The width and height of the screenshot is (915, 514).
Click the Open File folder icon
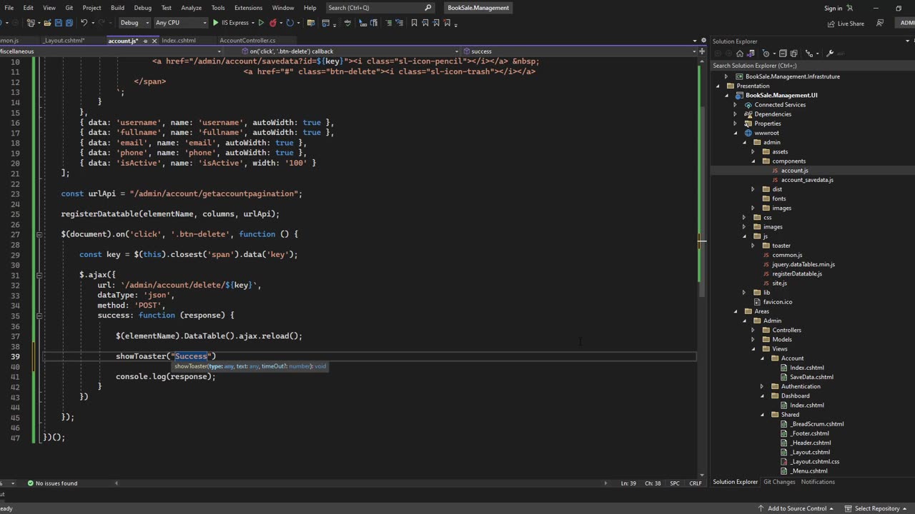click(47, 23)
